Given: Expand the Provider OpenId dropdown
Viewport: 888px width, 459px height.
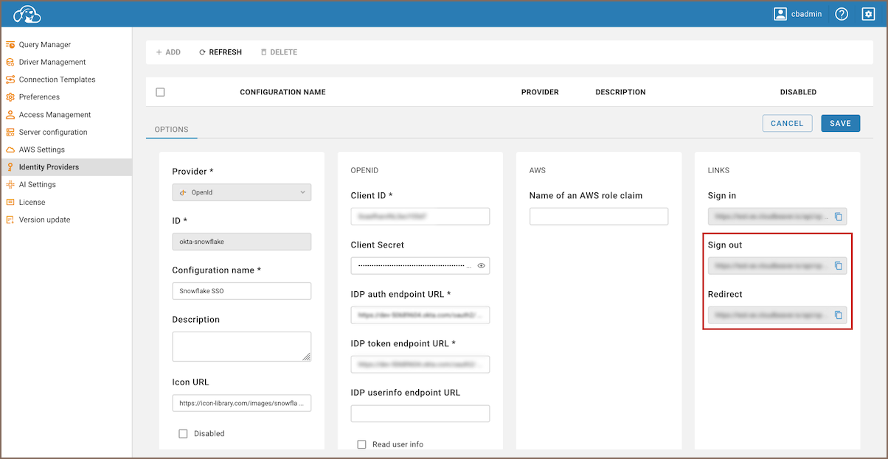Looking at the screenshot, I should 241,192.
